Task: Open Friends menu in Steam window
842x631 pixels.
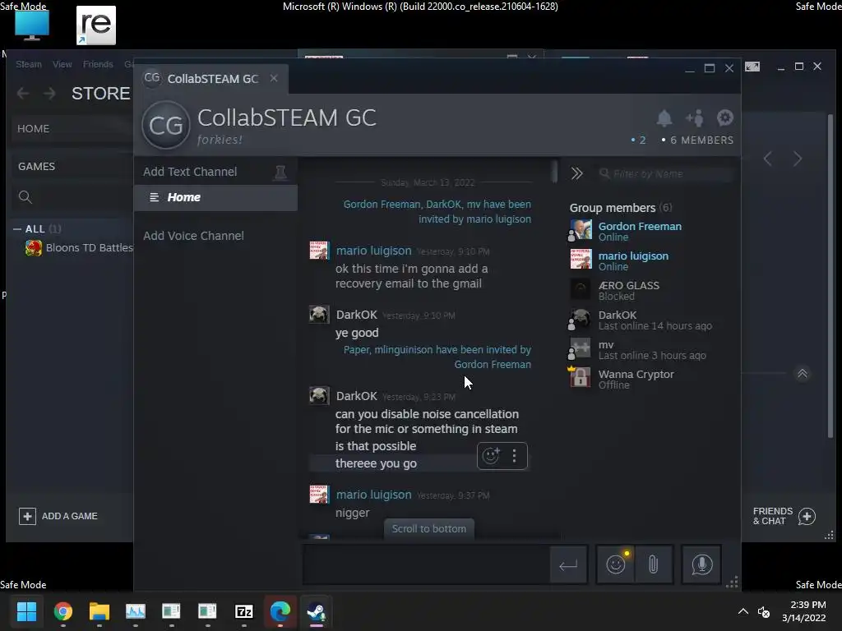Action: [98, 64]
